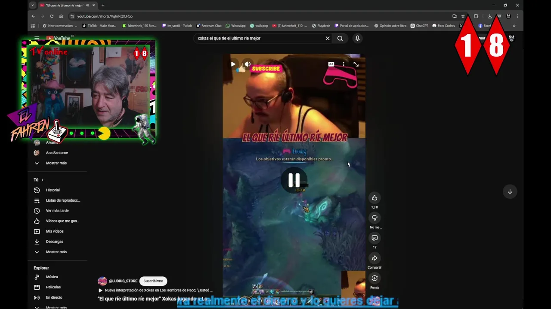Image resolution: width=551 pixels, height=309 pixels.
Task: Expand 'Mostrar más' under Ana Santome
Action: tap(56, 163)
